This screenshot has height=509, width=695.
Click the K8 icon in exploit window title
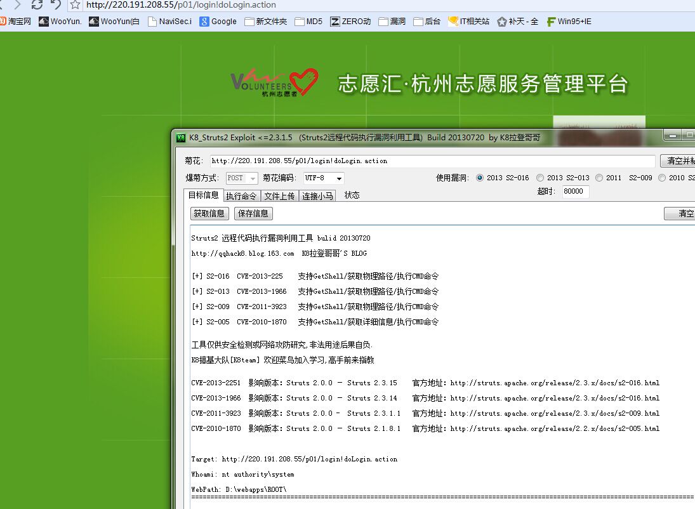181,138
